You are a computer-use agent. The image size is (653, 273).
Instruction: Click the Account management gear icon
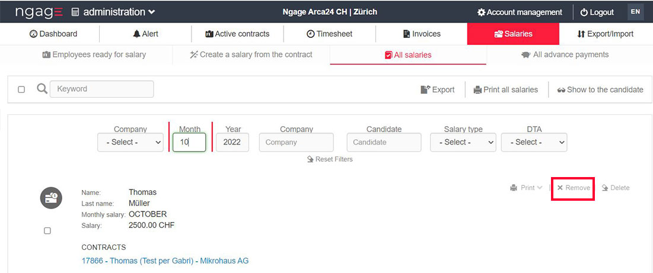click(x=482, y=12)
